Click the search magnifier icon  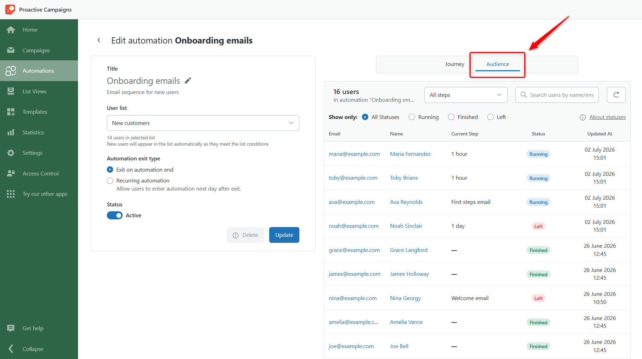[x=524, y=95]
